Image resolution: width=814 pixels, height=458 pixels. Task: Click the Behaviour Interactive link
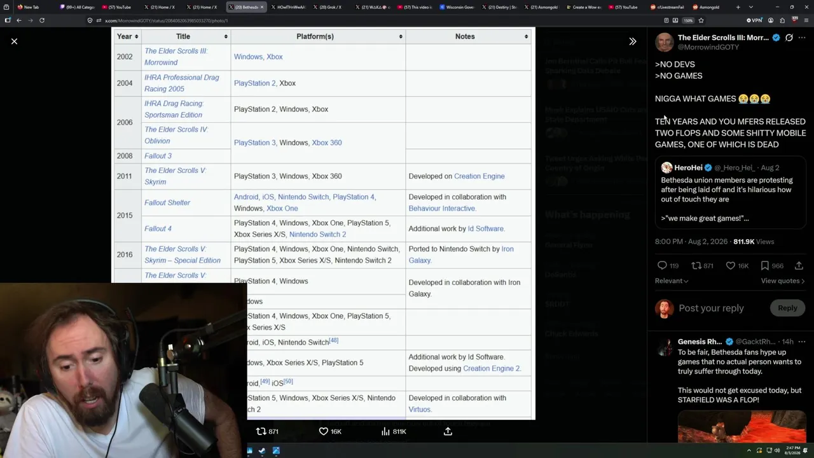[x=442, y=208]
